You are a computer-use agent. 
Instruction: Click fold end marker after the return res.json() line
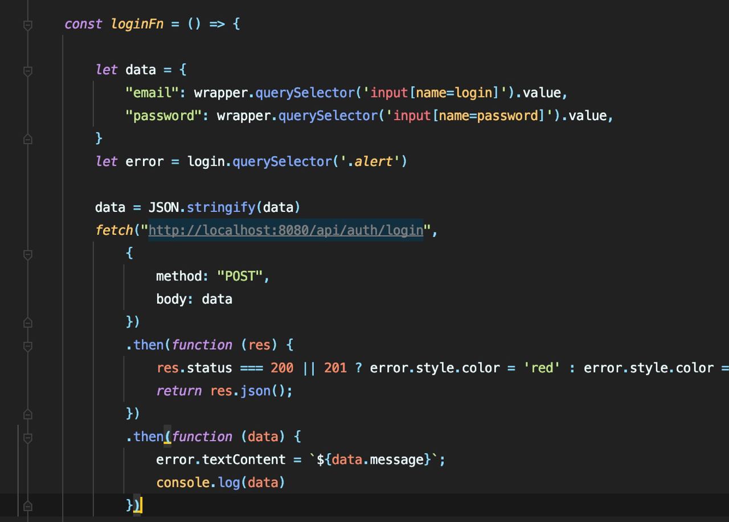(27, 414)
